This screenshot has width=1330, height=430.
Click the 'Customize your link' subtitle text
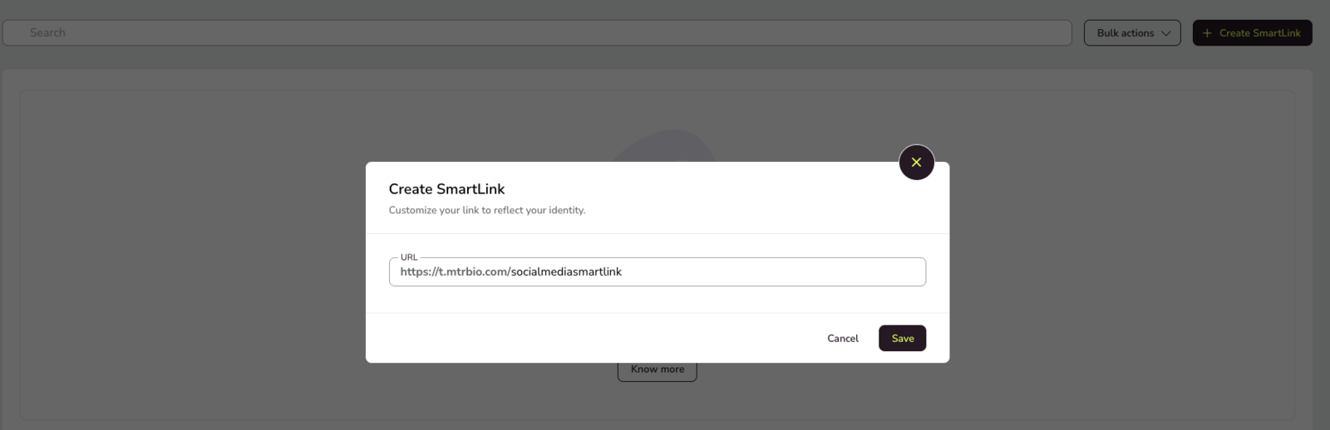click(486, 211)
